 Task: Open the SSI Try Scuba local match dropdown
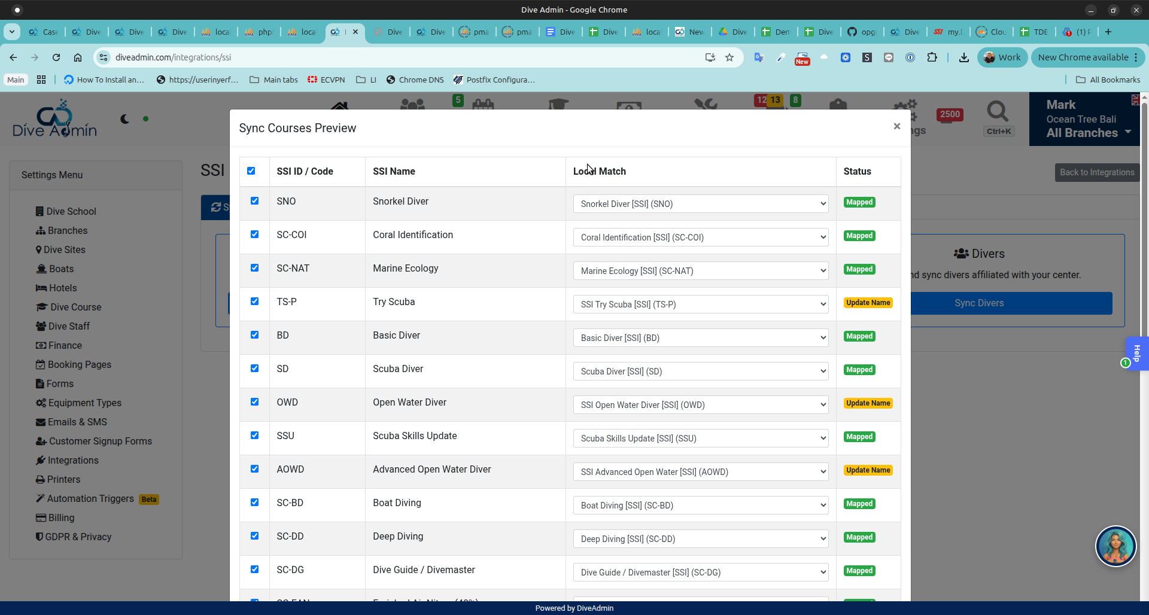coord(701,305)
